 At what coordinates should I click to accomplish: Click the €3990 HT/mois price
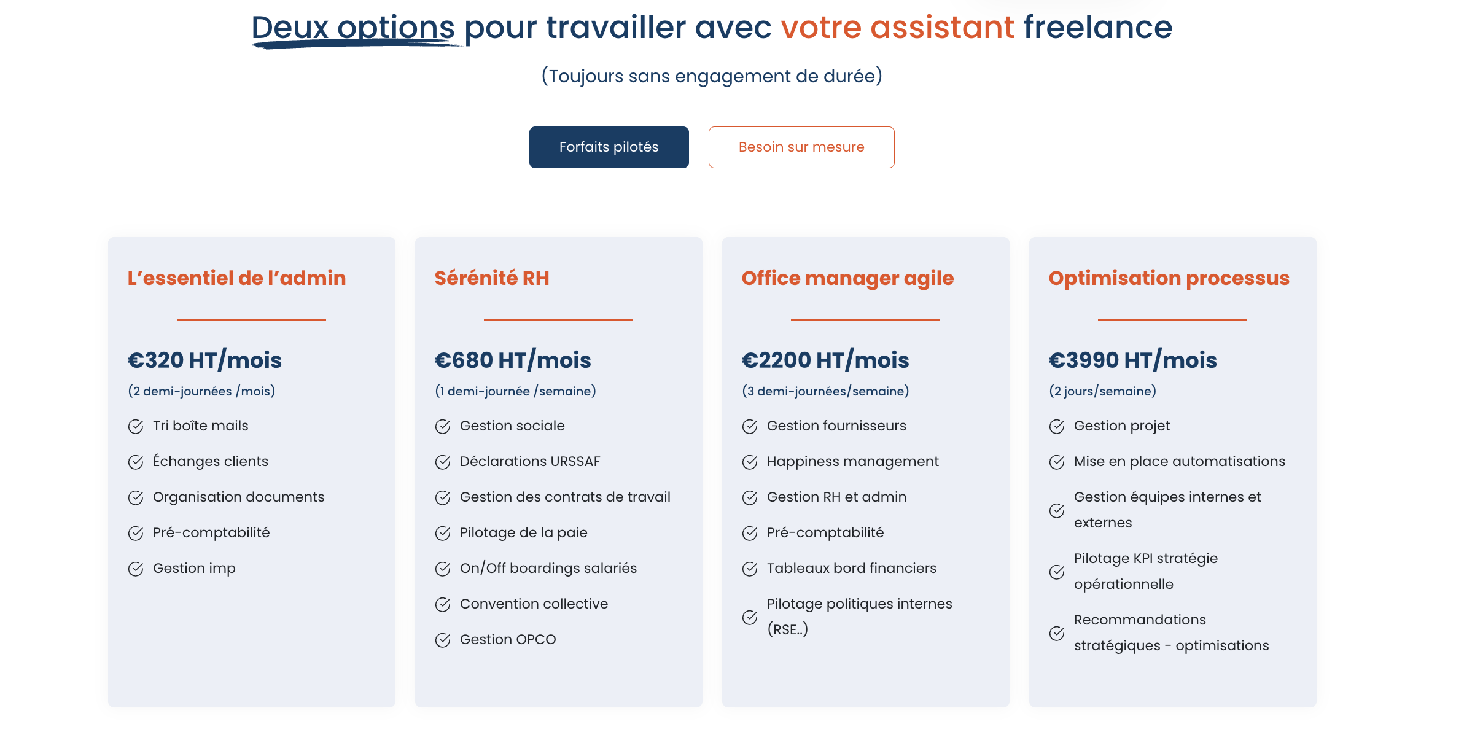tap(1132, 360)
